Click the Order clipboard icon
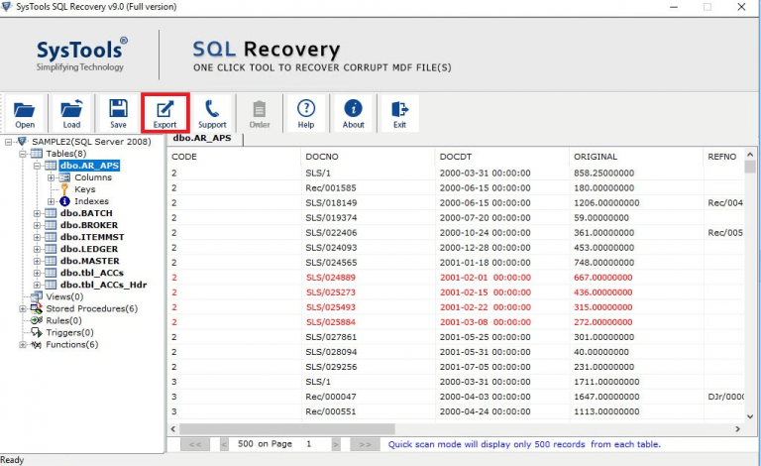This screenshot has width=761, height=466. pyautogui.click(x=260, y=109)
